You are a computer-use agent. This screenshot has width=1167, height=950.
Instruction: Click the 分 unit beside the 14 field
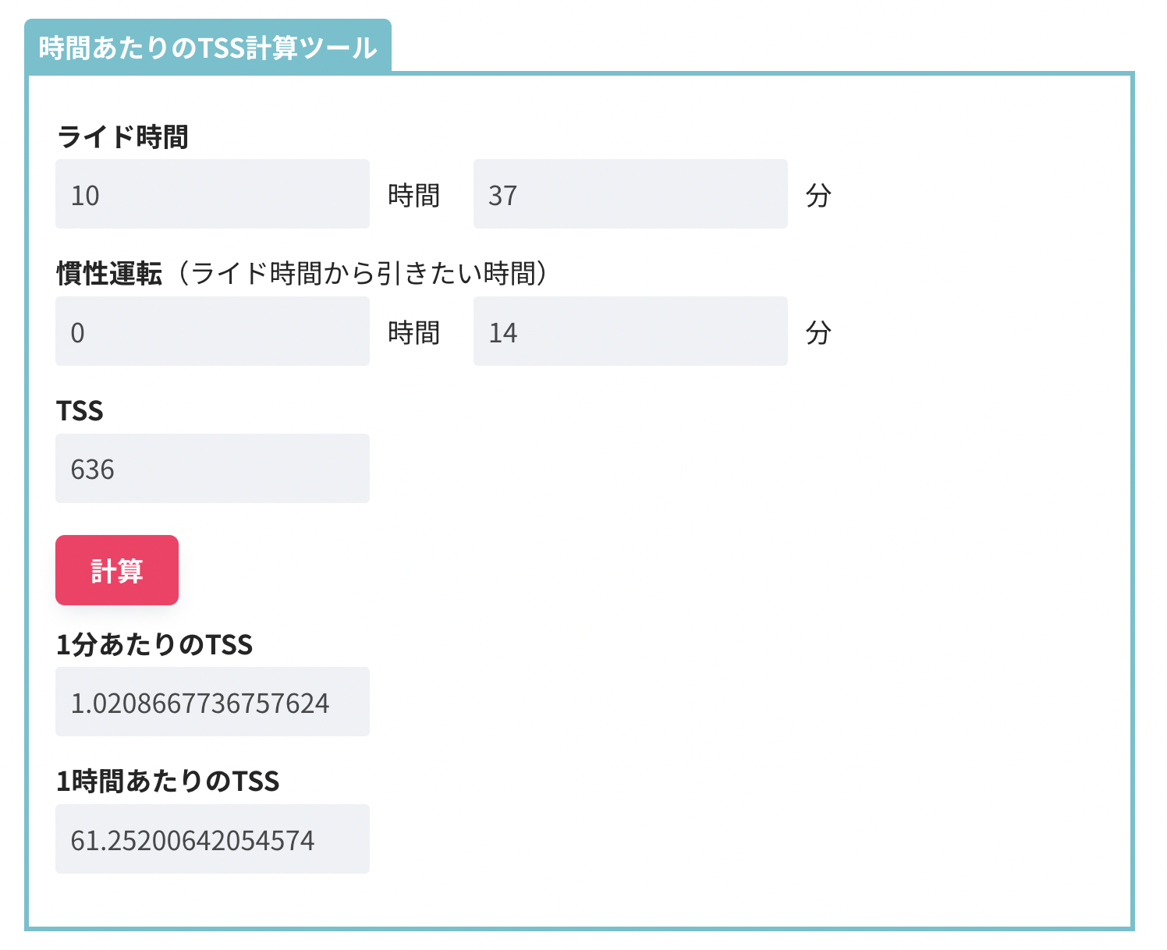(x=818, y=332)
